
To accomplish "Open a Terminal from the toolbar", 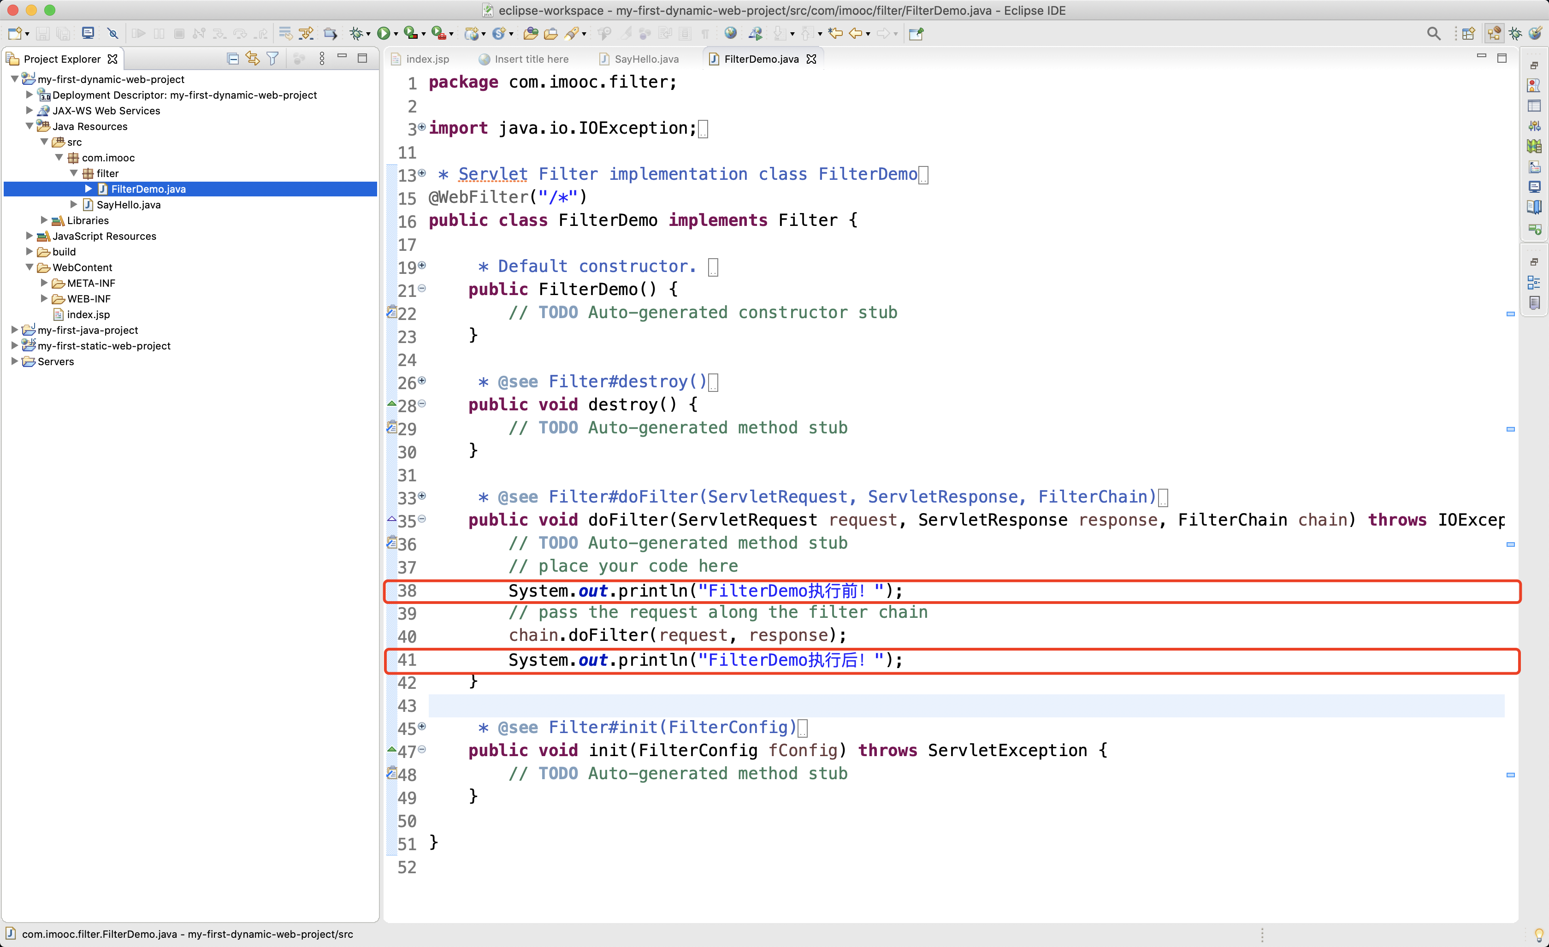I will [x=88, y=33].
